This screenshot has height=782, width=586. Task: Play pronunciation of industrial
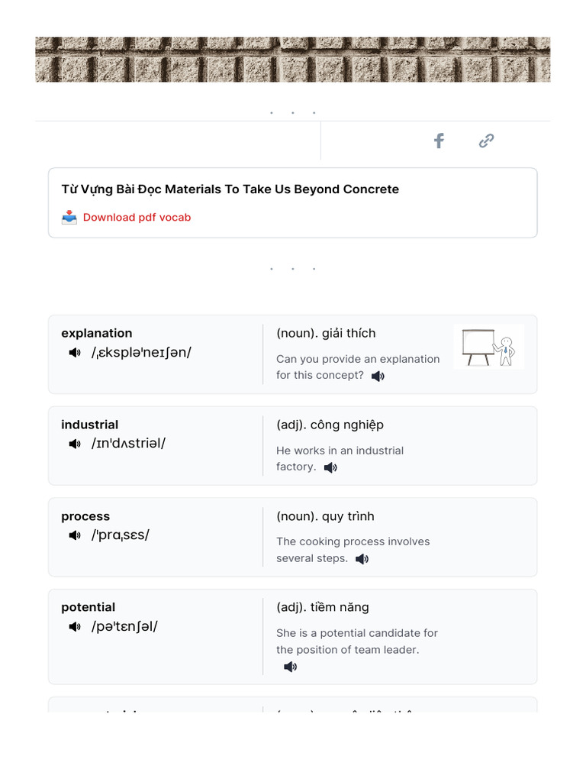pos(75,444)
